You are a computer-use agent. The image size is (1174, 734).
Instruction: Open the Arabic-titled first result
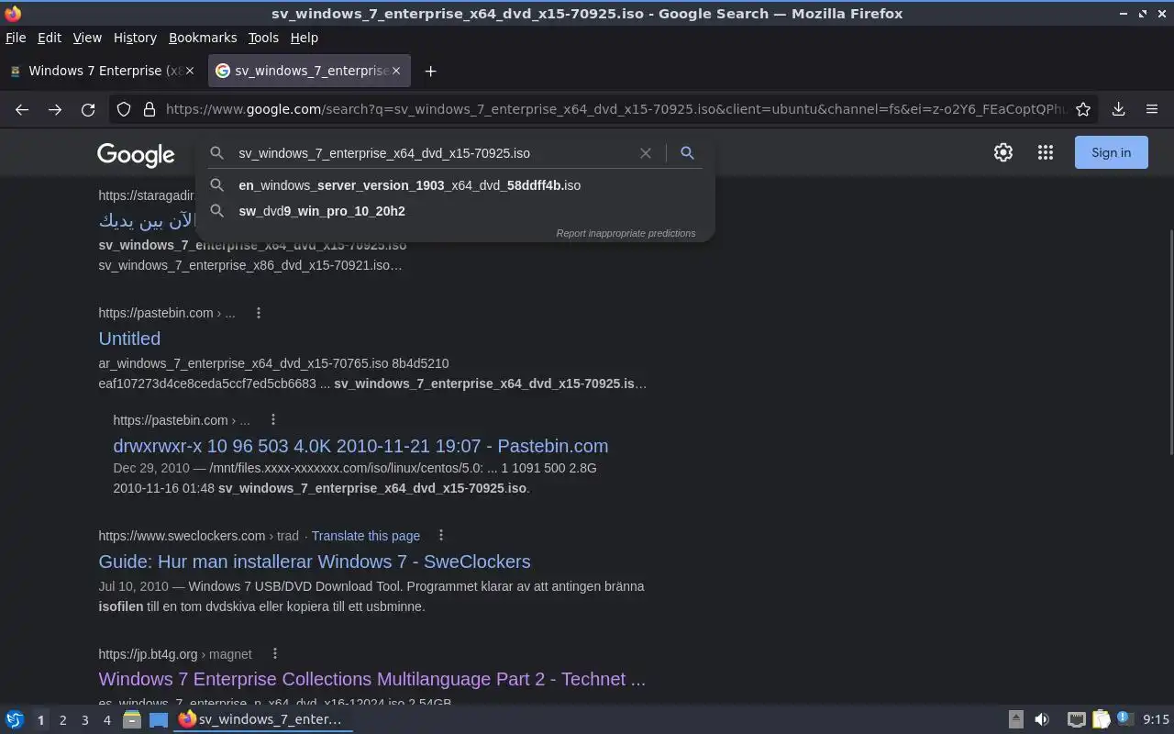click(x=147, y=220)
